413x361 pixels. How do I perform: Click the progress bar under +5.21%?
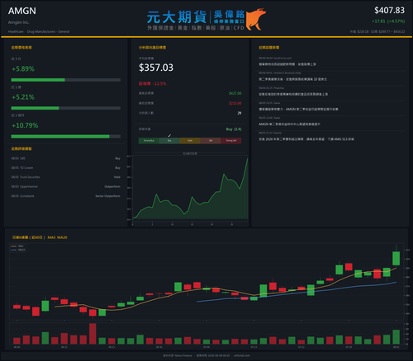pyautogui.click(x=66, y=108)
